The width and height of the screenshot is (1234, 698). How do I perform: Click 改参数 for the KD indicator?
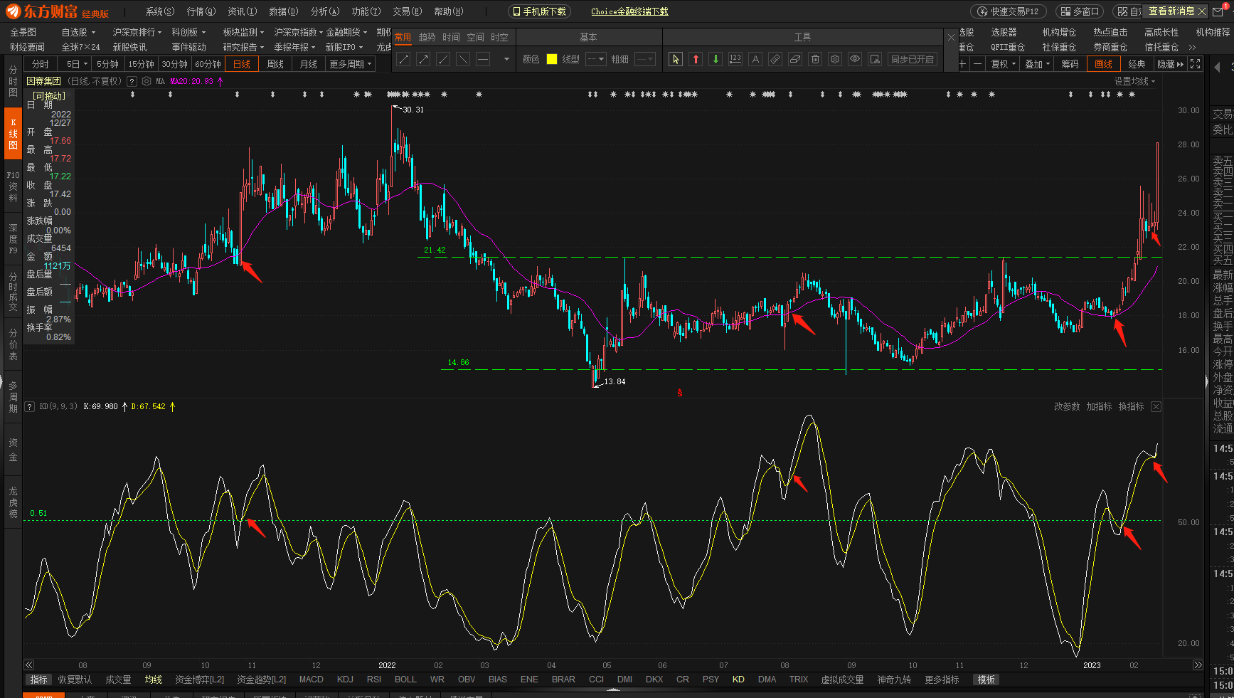(x=1067, y=407)
